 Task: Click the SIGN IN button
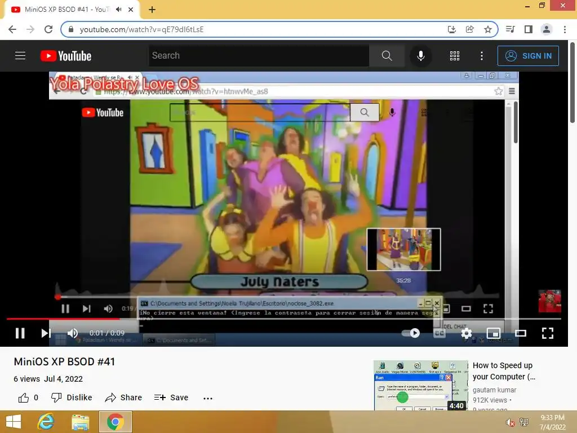(x=528, y=56)
